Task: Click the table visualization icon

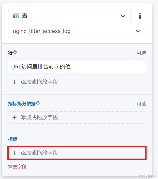Action: [16, 16]
